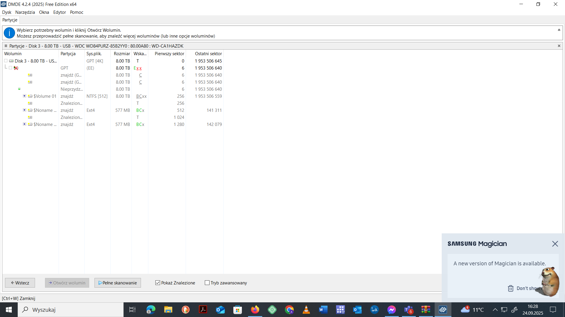Screen dimensions: 565x317
Task: Open Firefox from the taskbar
Action: click(x=255, y=310)
